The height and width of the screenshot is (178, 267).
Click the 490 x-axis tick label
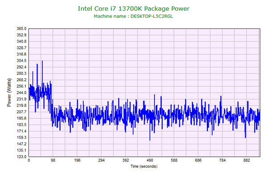150,160
